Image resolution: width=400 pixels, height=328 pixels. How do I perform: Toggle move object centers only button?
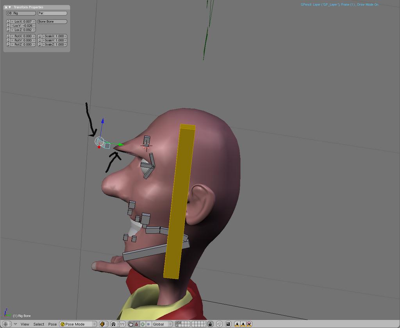point(122,324)
